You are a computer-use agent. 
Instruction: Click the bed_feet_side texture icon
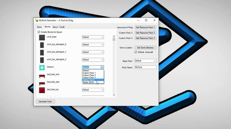(42, 83)
